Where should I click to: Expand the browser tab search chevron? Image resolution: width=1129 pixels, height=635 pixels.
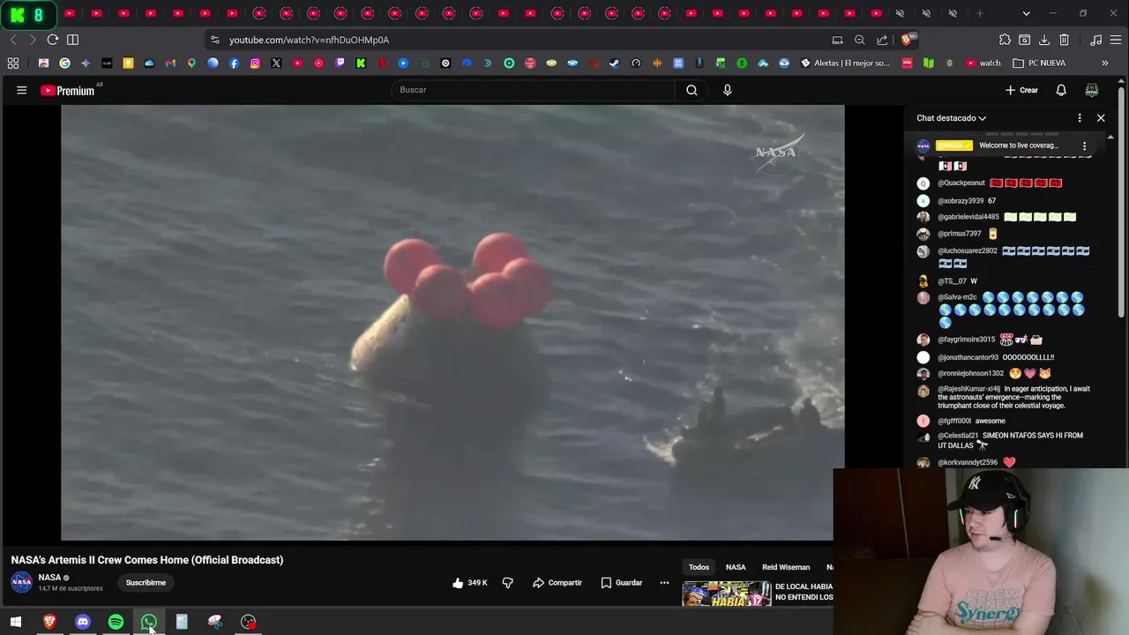1026,13
